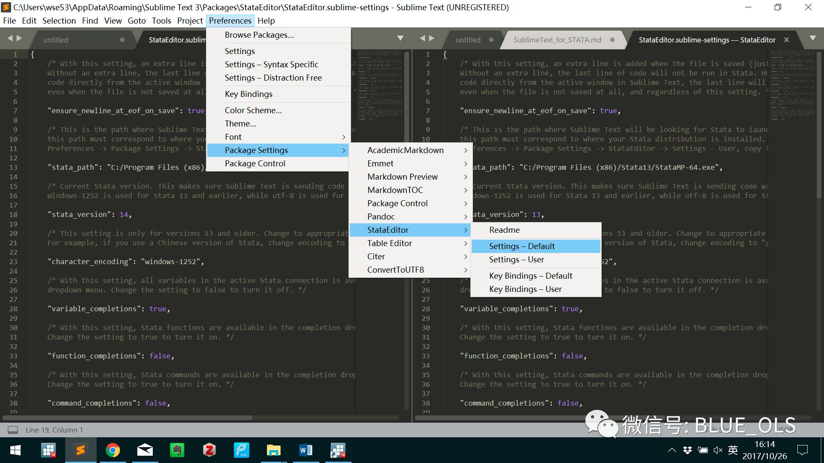Viewport: 824px width, 463px height.
Task: Click the Line 19, Column 1 status text
Action: click(54, 430)
